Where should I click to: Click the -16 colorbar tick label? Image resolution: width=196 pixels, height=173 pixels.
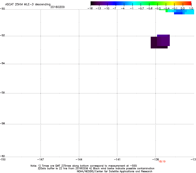[90, 9]
